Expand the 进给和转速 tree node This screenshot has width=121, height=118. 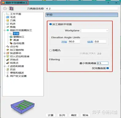5,66
